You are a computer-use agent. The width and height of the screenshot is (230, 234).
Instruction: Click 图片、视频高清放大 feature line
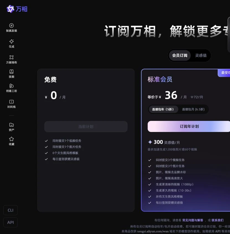point(169,178)
